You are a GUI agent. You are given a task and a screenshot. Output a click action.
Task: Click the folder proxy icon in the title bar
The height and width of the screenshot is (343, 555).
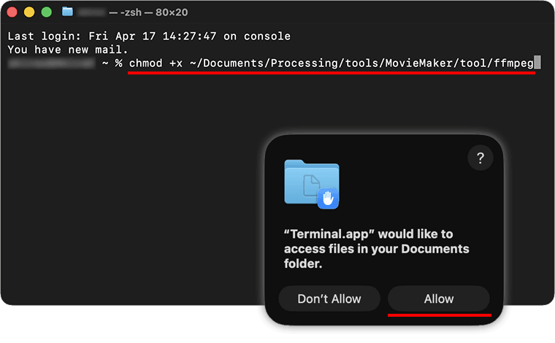click(x=68, y=12)
